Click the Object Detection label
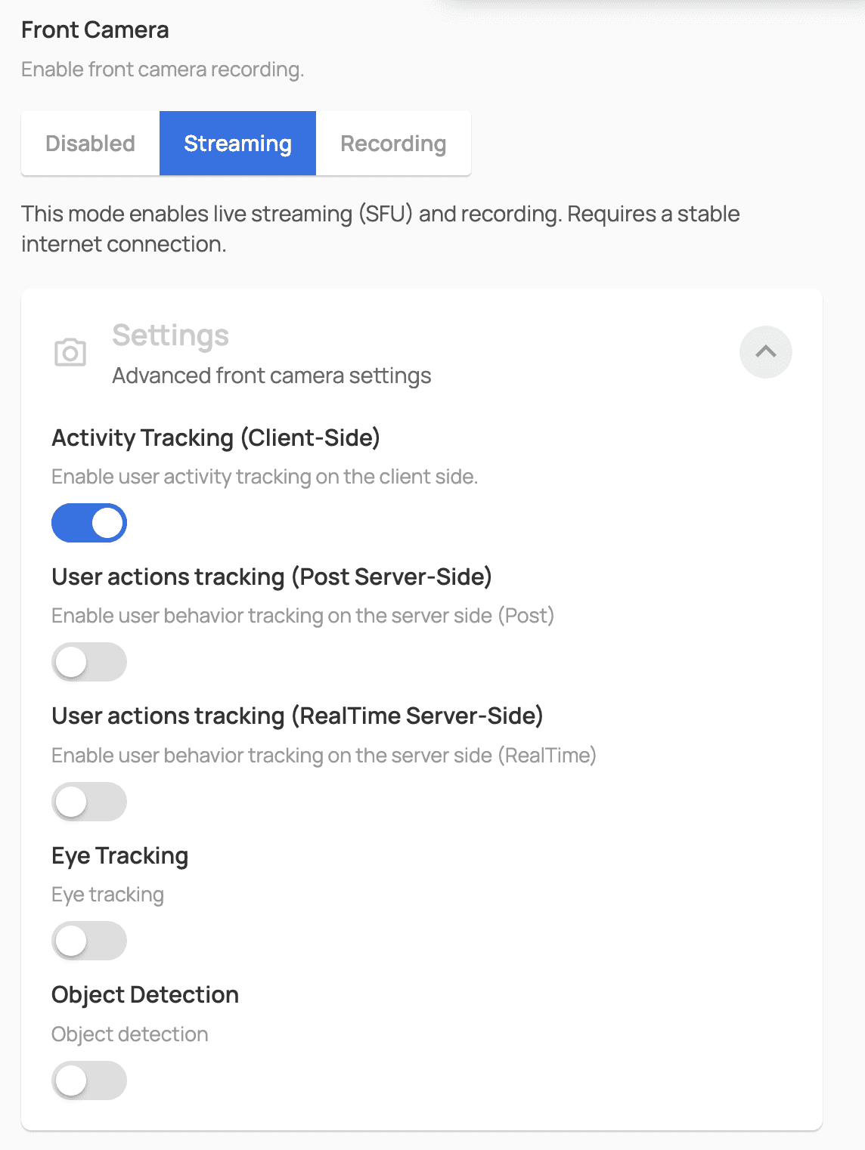 pos(145,995)
